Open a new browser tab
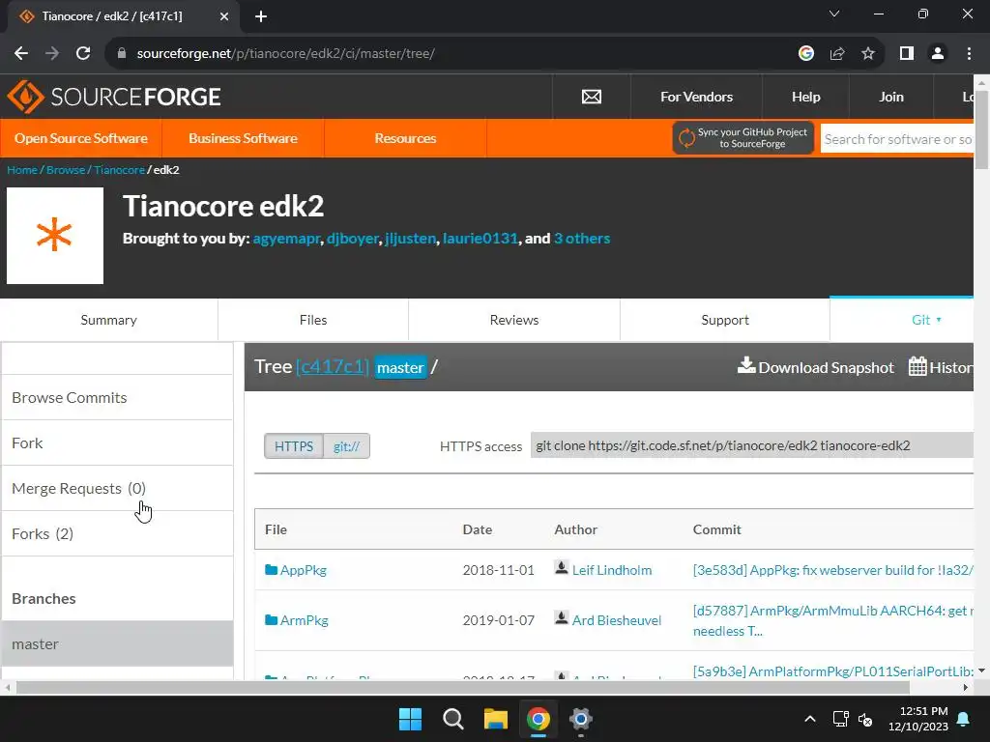 (261, 16)
